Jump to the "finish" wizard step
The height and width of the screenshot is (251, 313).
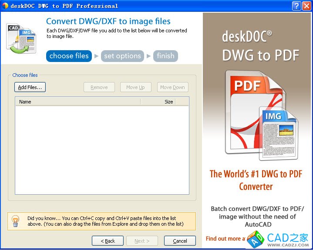(165, 56)
